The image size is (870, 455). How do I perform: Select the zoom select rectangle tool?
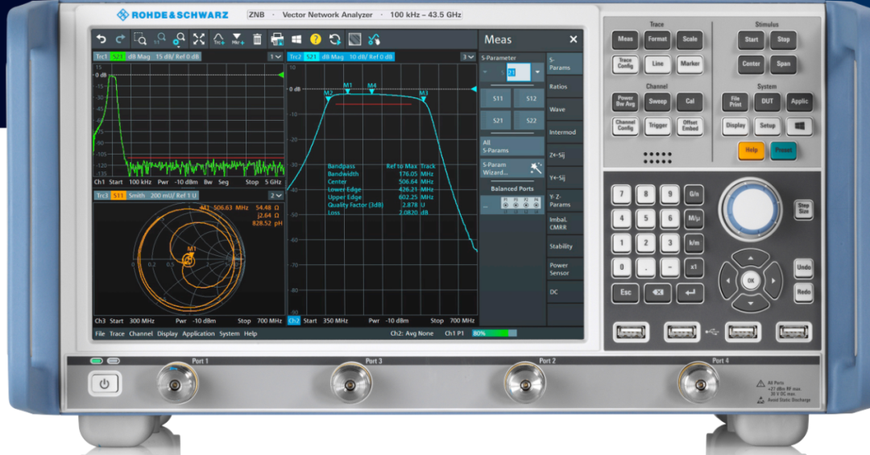tap(140, 39)
